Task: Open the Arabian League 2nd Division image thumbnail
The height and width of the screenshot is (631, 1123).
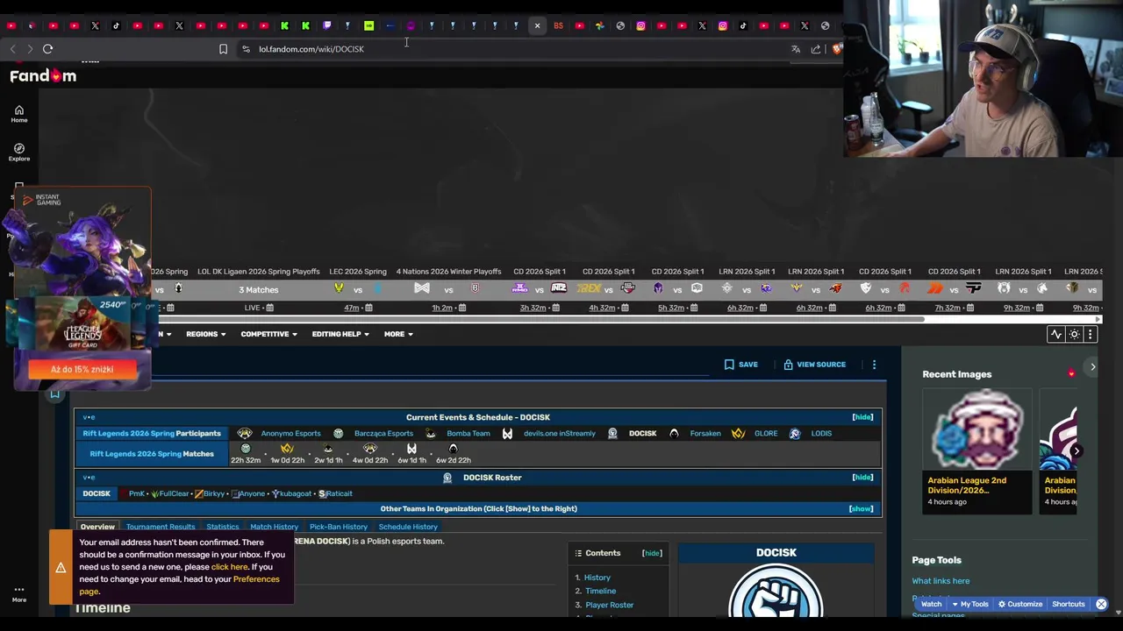Action: click(x=977, y=429)
